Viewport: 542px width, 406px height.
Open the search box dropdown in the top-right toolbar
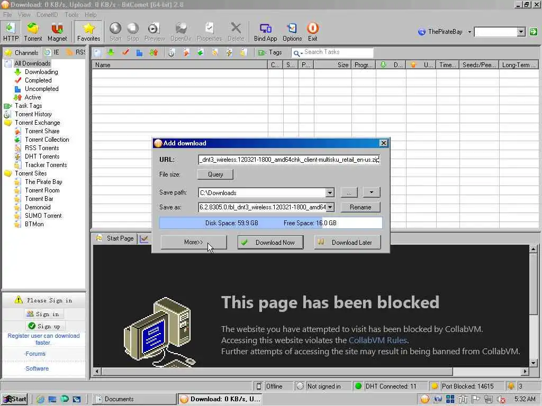521,32
